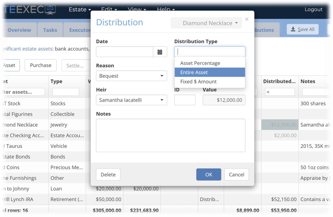Viewport: 333px width, 217px height.
Task: Choose the Asset Percentage option
Action: pos(210,63)
